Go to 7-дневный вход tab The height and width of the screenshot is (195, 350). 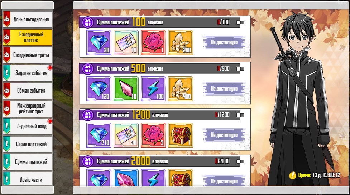click(x=28, y=126)
